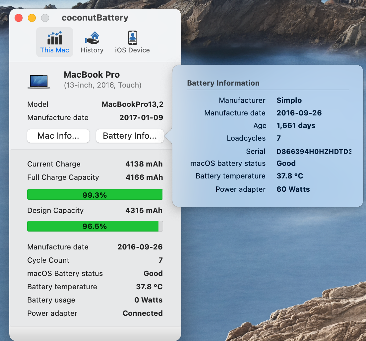Click the Serial label in popover
Screen dimensions: 366x341
[x=256, y=152]
